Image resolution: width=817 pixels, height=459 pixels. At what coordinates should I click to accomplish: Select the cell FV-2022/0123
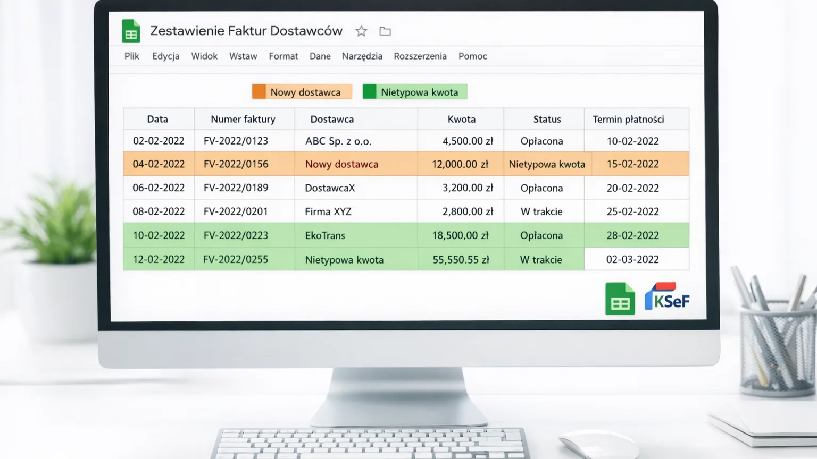tap(244, 141)
